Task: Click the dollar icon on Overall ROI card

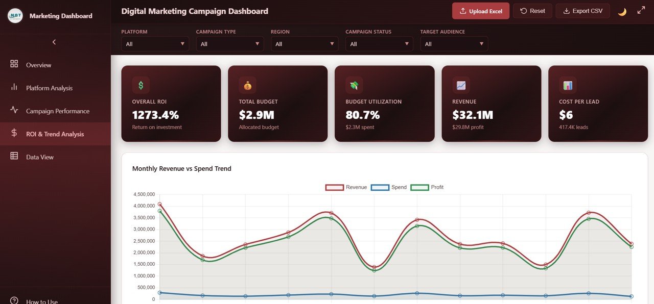Action: [x=141, y=85]
